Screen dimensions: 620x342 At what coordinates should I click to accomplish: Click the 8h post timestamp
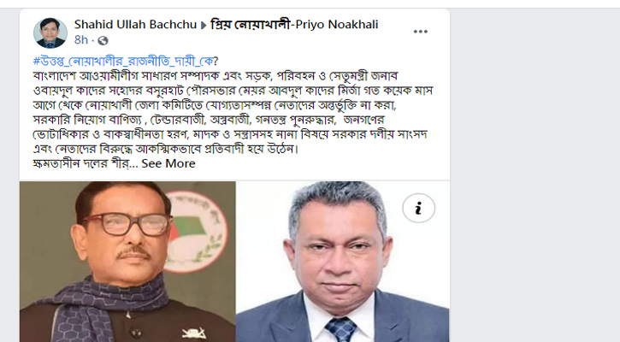(x=81, y=40)
